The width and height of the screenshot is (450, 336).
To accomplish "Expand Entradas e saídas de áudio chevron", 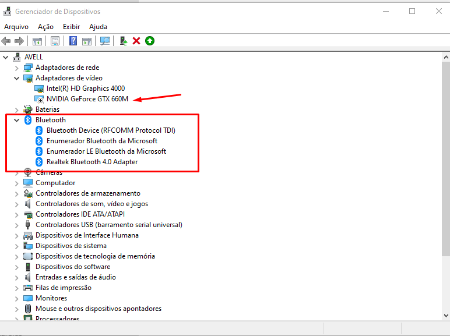I will click(17, 278).
